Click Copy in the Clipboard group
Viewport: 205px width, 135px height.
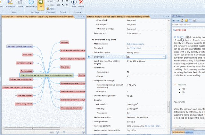[51, 5]
